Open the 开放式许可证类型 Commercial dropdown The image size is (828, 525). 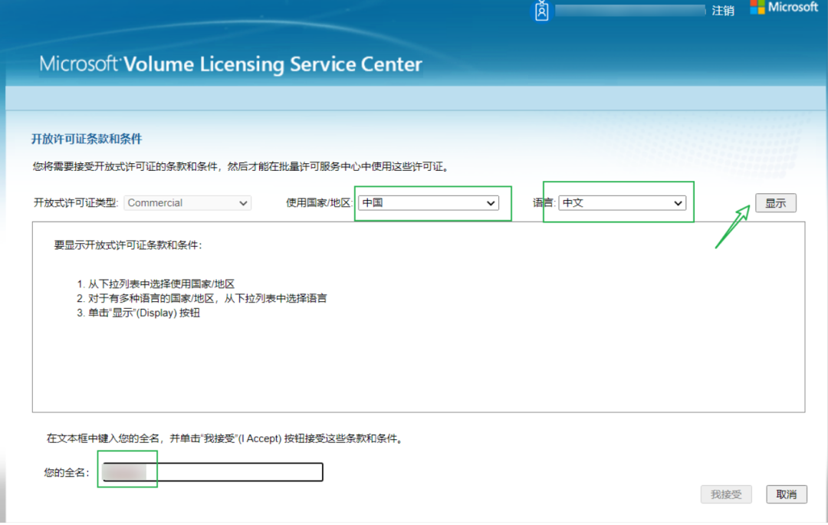click(x=188, y=203)
